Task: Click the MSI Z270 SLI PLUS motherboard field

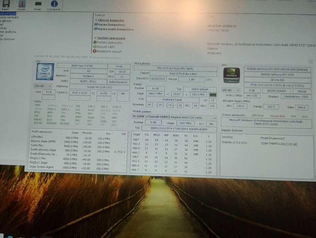Action: click(175, 69)
